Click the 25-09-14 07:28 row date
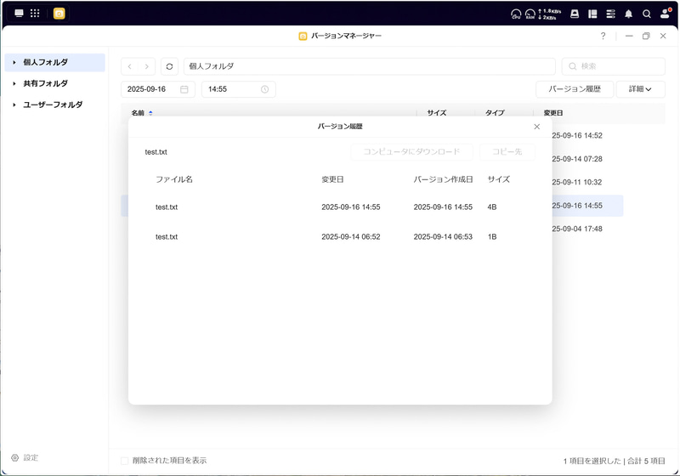The width and height of the screenshot is (680, 476). coord(577,159)
